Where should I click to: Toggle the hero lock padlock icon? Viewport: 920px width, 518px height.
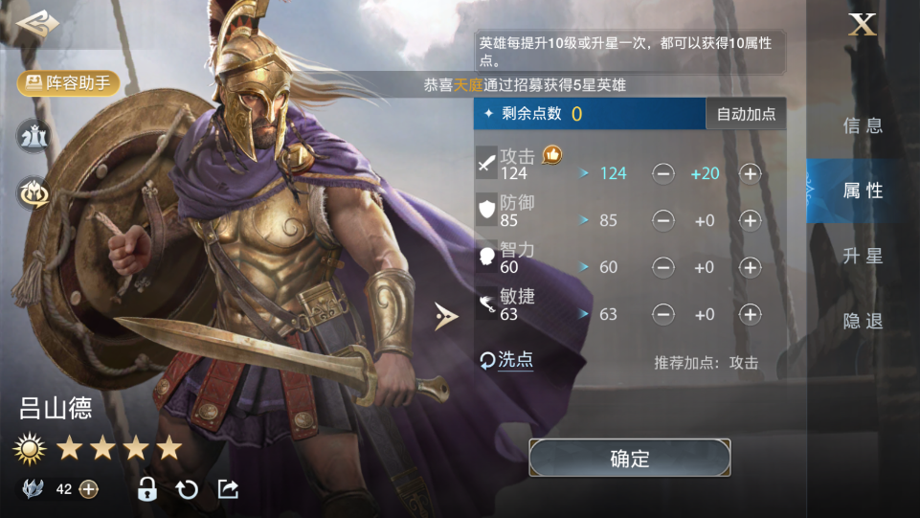[146, 488]
